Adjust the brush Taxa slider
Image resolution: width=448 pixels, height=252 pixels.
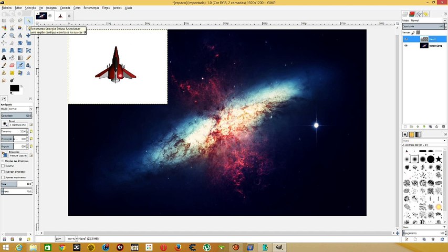tap(16, 184)
